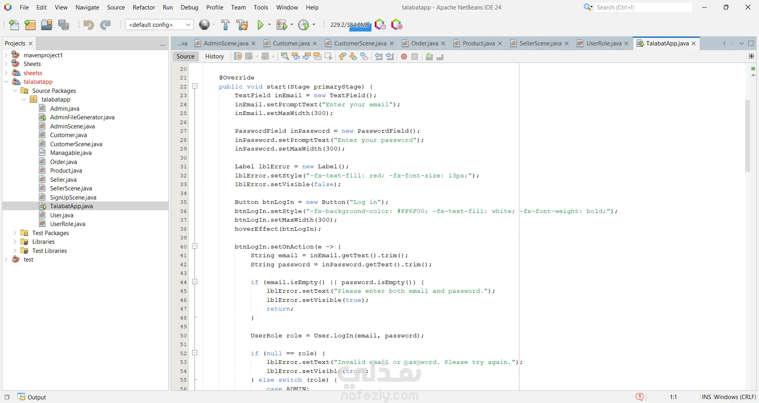Image resolution: width=759 pixels, height=403 pixels.
Task: Click the Profile Project clock icon
Action: (304, 25)
